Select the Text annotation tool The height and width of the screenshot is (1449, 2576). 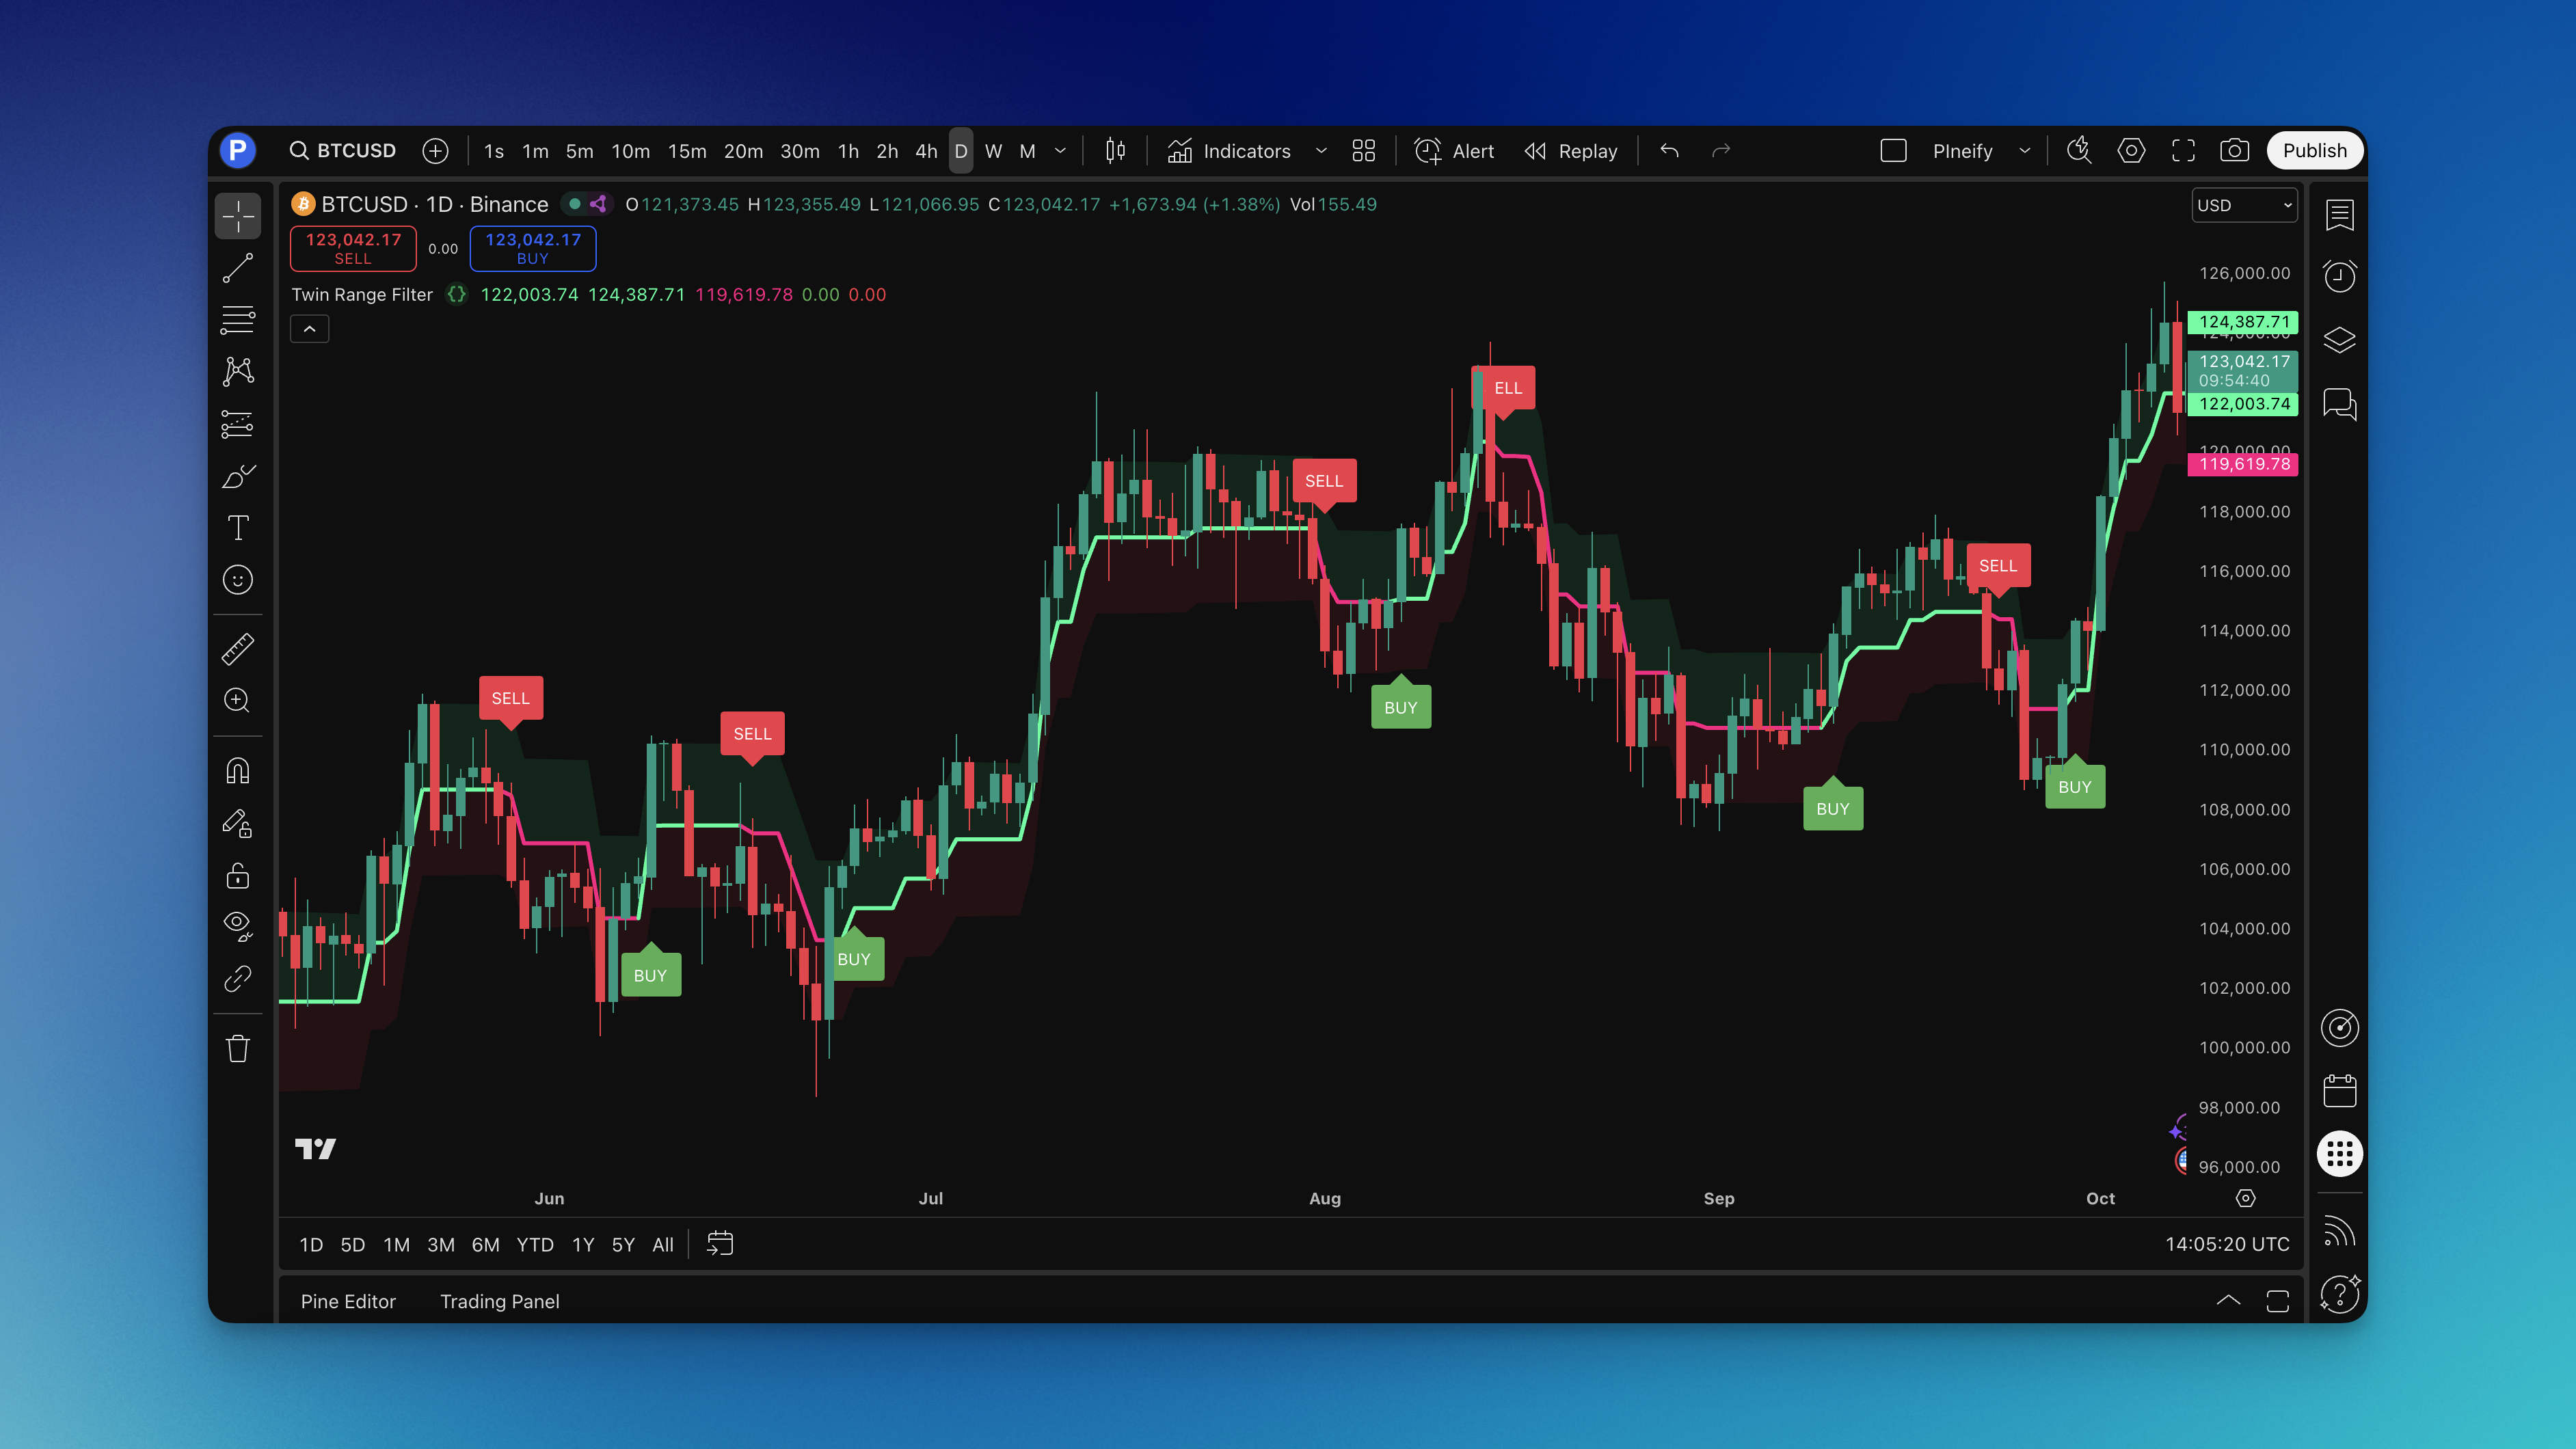pyautogui.click(x=238, y=528)
